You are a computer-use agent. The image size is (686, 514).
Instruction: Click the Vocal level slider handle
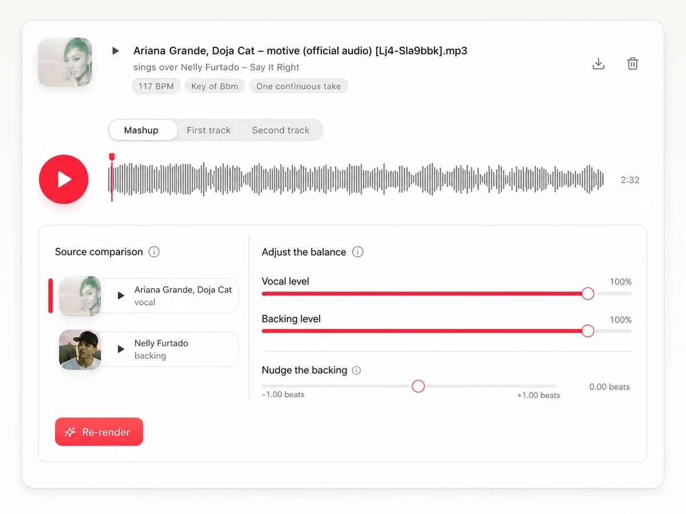[x=588, y=294]
